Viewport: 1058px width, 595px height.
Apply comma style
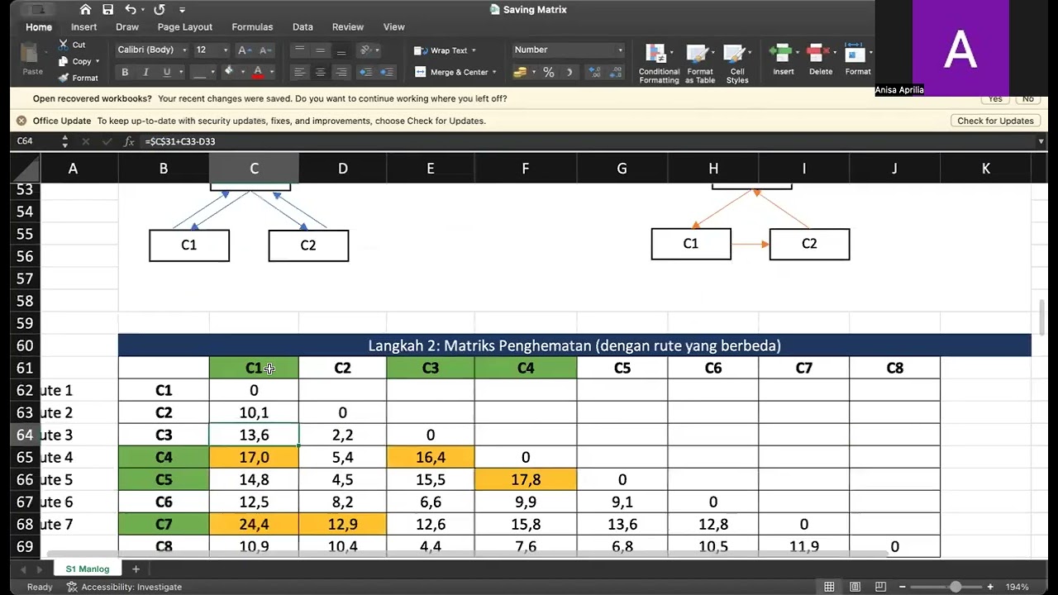coord(570,72)
